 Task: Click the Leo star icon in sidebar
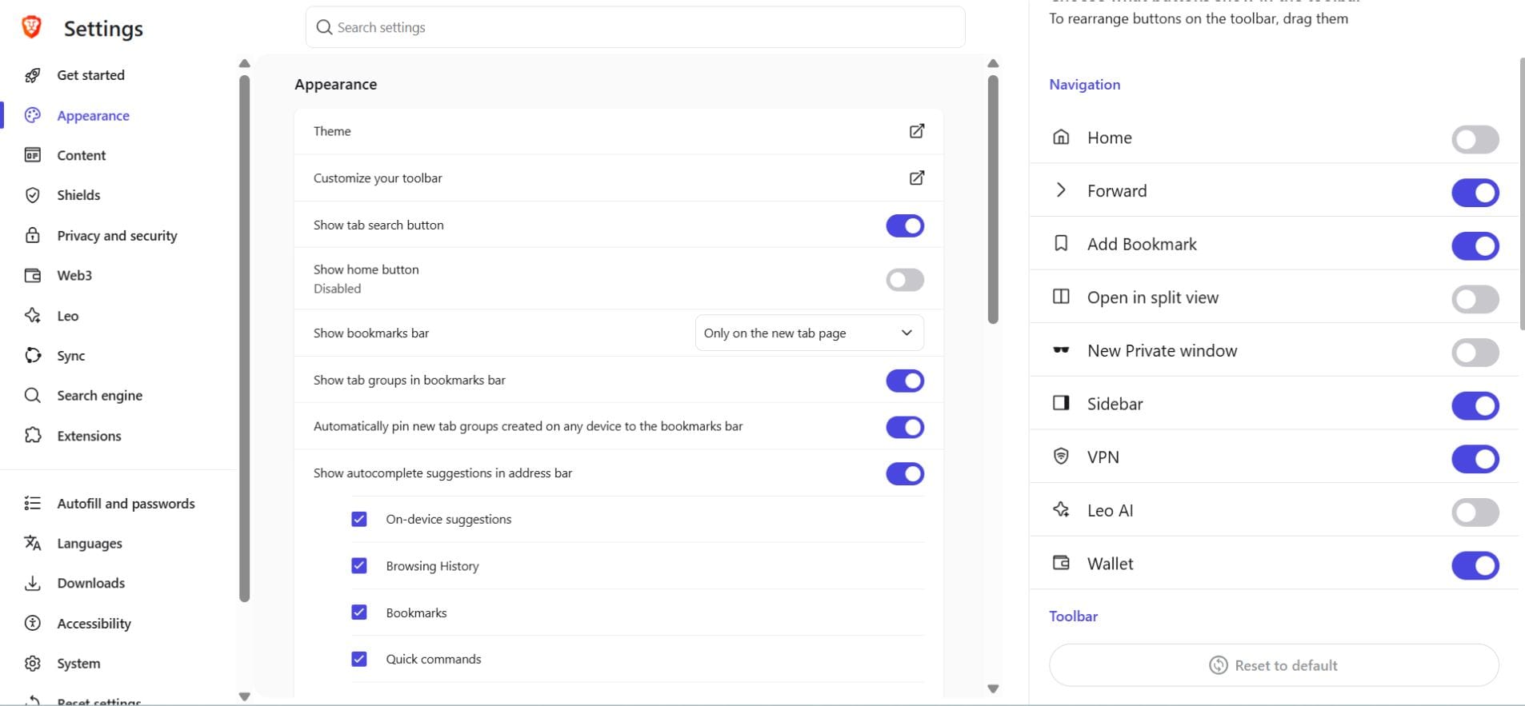(33, 315)
